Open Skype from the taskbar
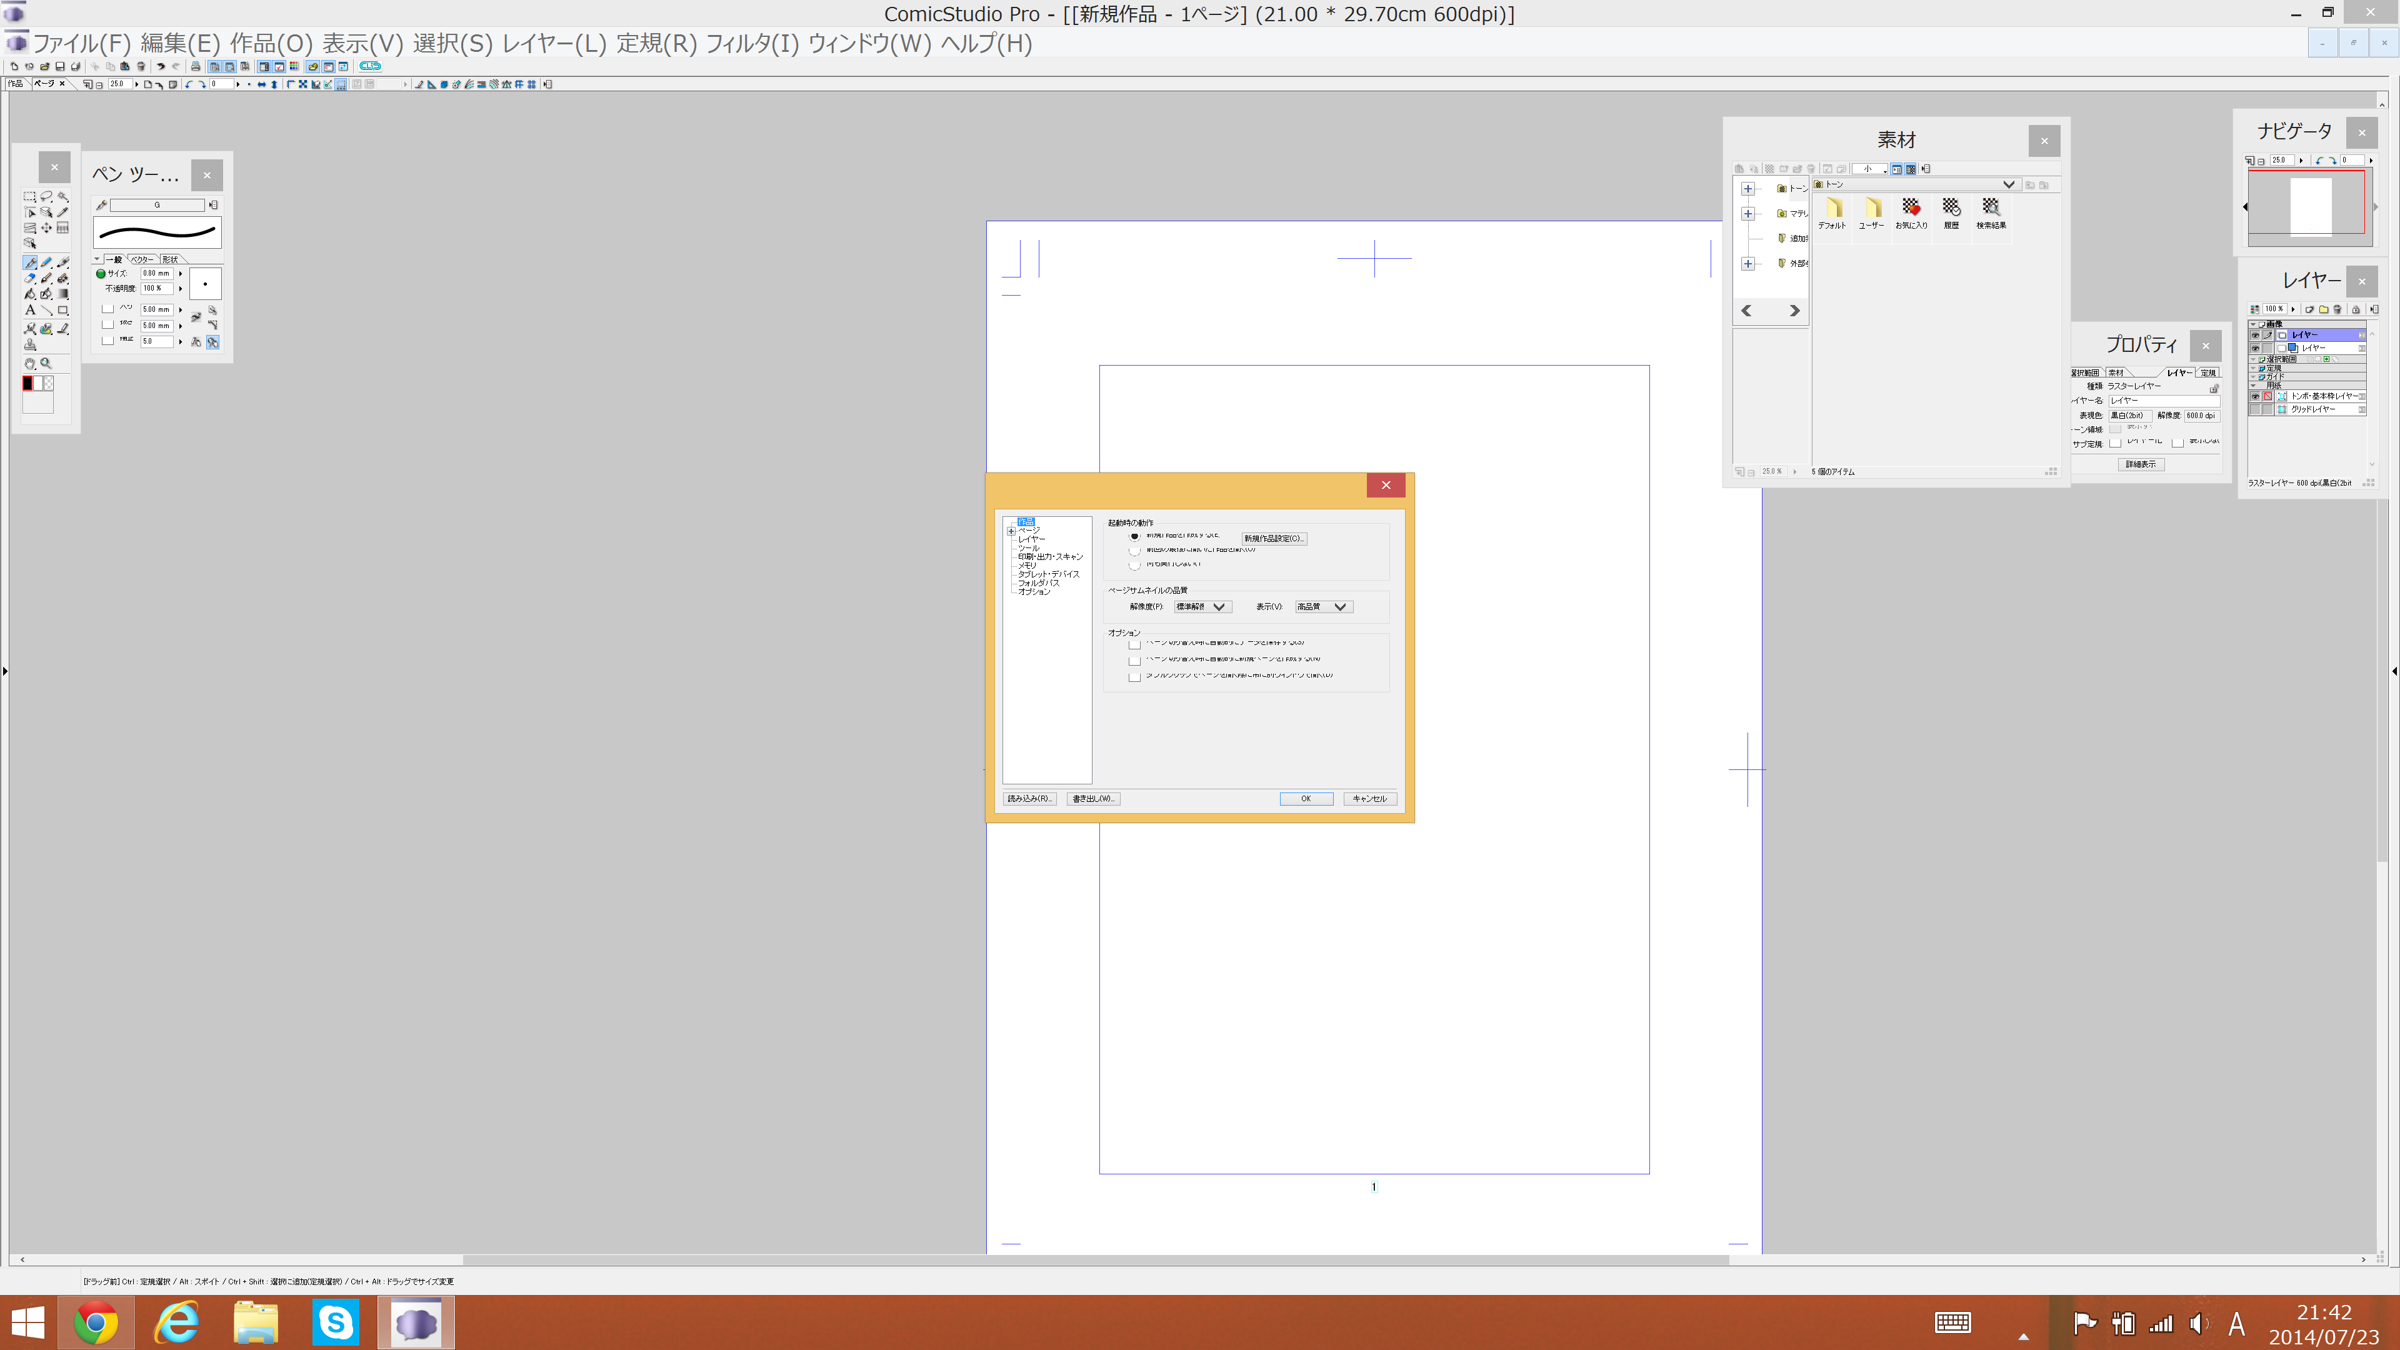2400x1350 pixels. (336, 1322)
